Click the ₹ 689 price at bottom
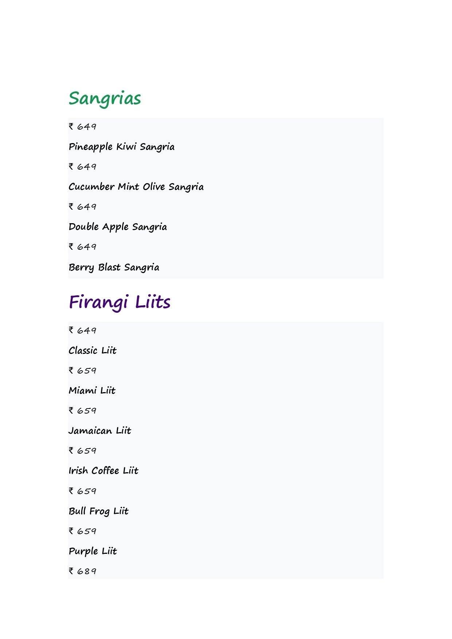This screenshot has width=452, height=639. (83, 571)
